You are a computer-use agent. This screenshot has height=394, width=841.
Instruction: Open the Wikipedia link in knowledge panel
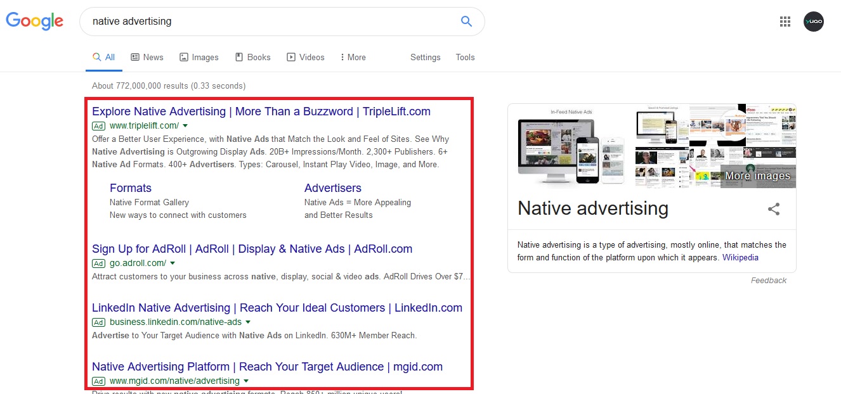(740, 258)
